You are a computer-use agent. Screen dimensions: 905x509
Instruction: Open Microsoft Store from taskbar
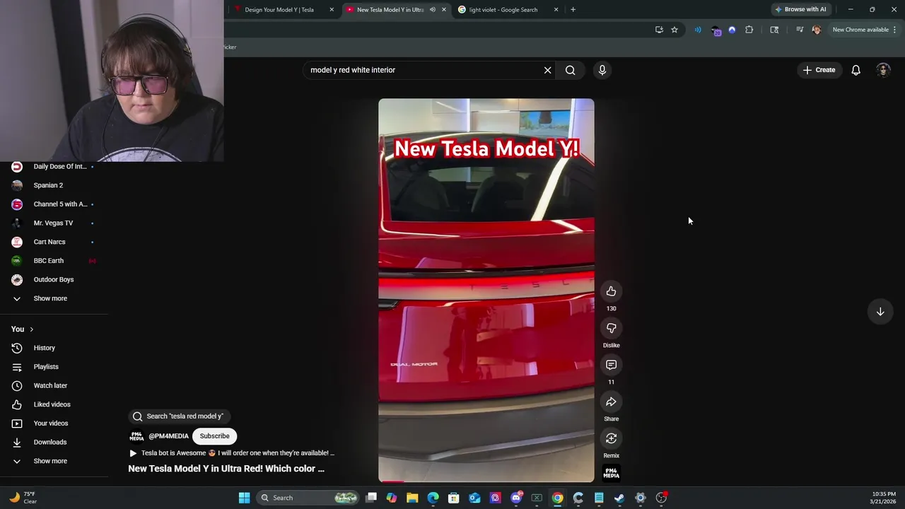tap(454, 498)
